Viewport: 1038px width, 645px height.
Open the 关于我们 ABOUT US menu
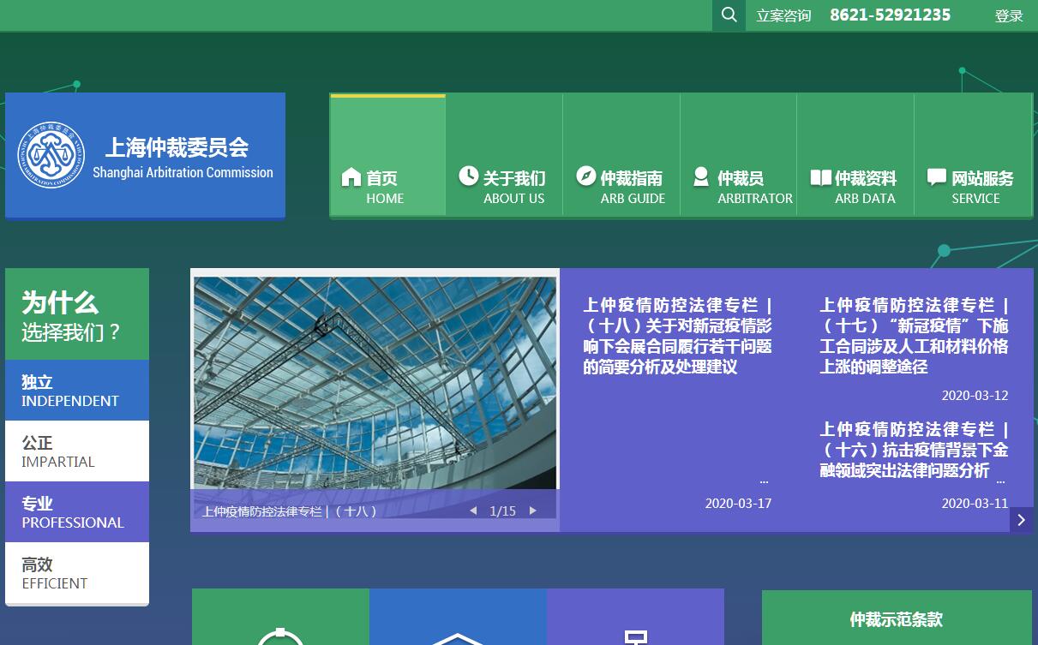504,155
